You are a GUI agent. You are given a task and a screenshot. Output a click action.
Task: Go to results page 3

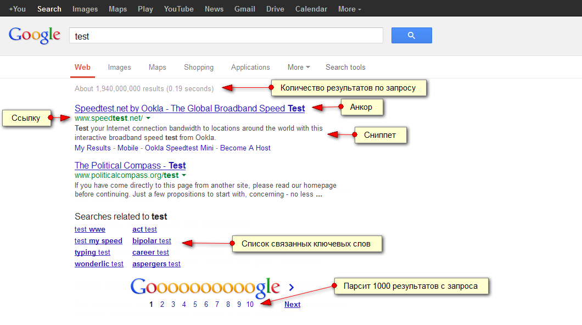pos(173,304)
